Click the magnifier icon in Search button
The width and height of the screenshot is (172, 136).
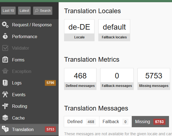coord(36,11)
